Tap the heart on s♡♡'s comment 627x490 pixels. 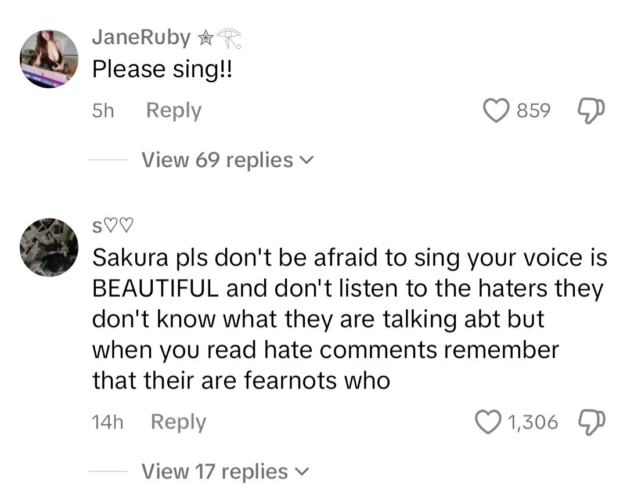pyautogui.click(x=489, y=421)
